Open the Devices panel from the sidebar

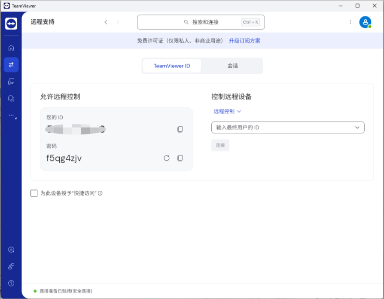pyautogui.click(x=11, y=81)
